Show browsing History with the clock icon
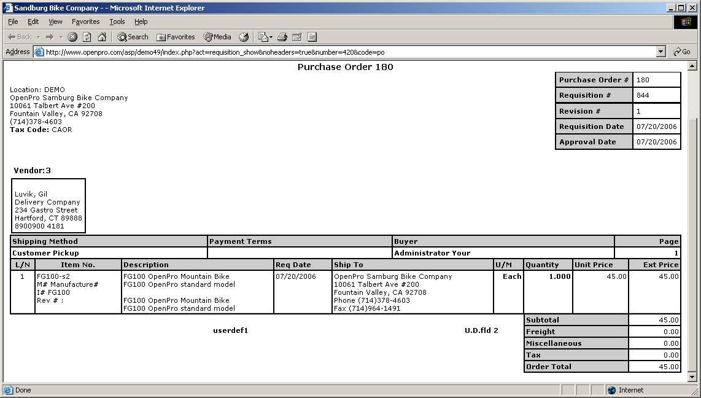This screenshot has height=398, width=701. [x=244, y=37]
